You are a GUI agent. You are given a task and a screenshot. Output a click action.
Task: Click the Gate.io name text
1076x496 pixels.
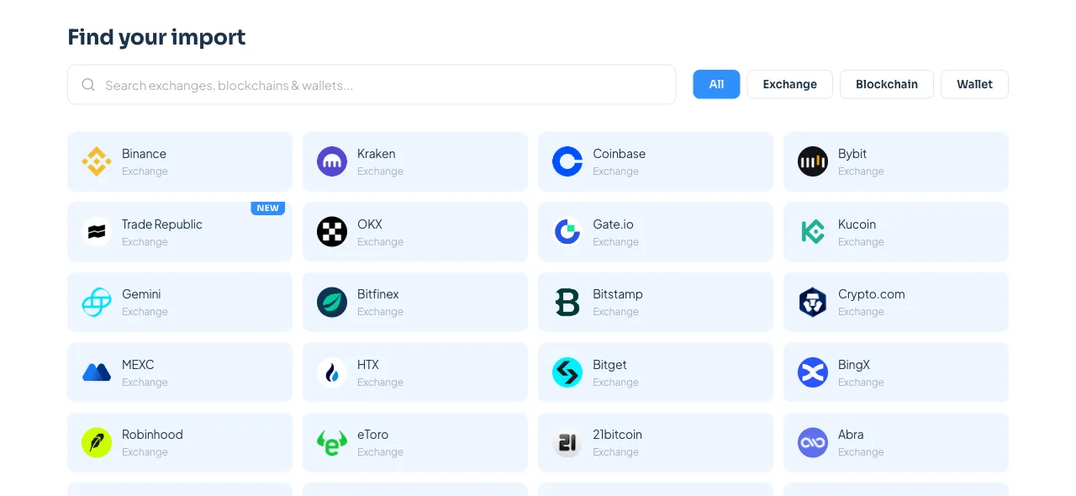pos(613,224)
